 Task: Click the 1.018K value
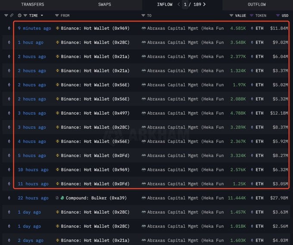(238, 226)
